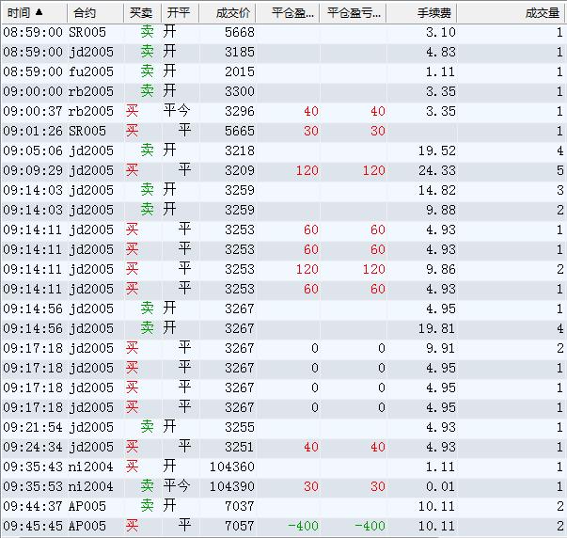Image resolution: width=567 pixels, height=538 pixels.
Task: Click the 成交价 column header
Action: pos(228,13)
